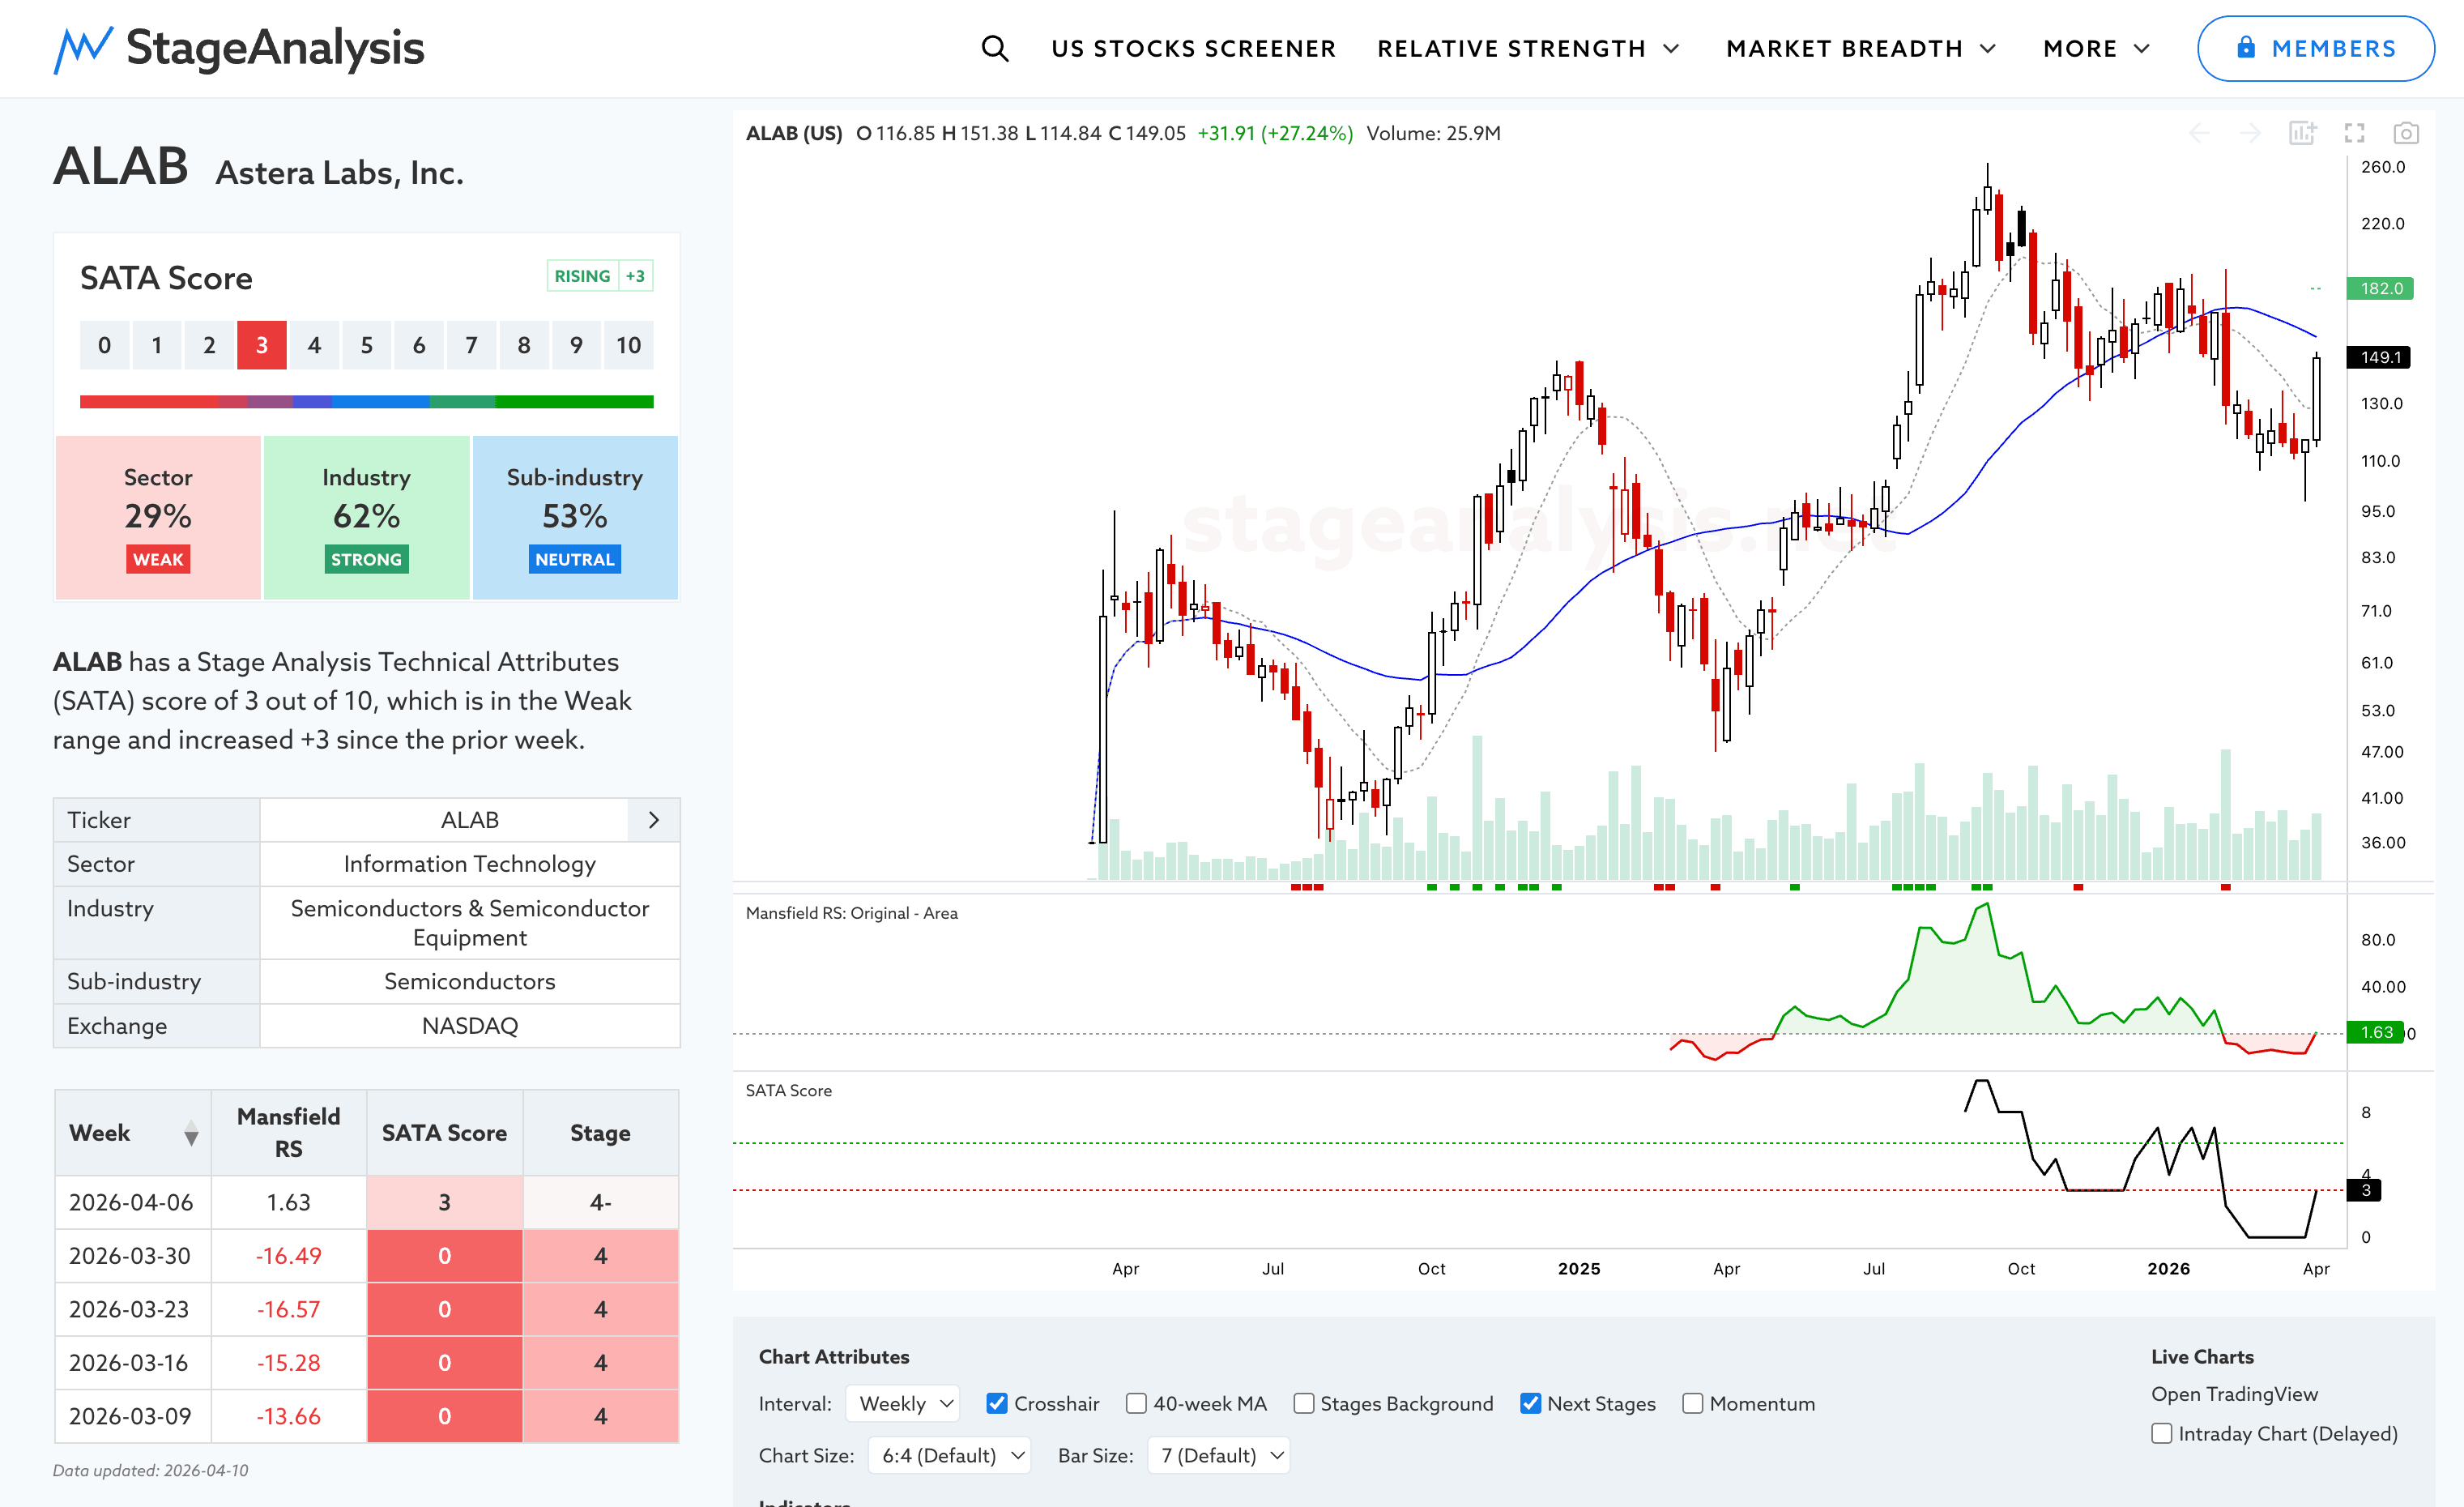
Task: Click the chart forward arrow icon
Action: coord(2250,133)
